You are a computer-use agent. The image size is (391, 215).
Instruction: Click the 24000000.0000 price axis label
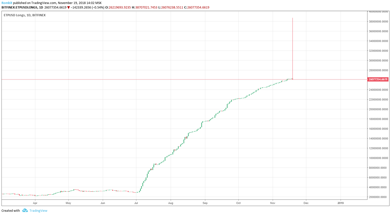[x=378, y=90]
